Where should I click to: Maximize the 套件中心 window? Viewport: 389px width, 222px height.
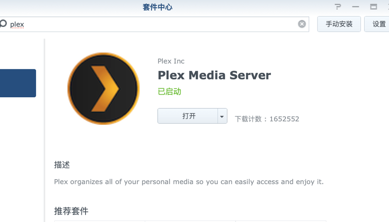[374, 7]
